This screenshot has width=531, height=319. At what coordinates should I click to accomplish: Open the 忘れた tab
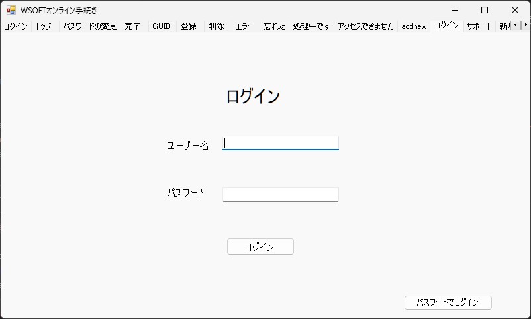tap(274, 26)
